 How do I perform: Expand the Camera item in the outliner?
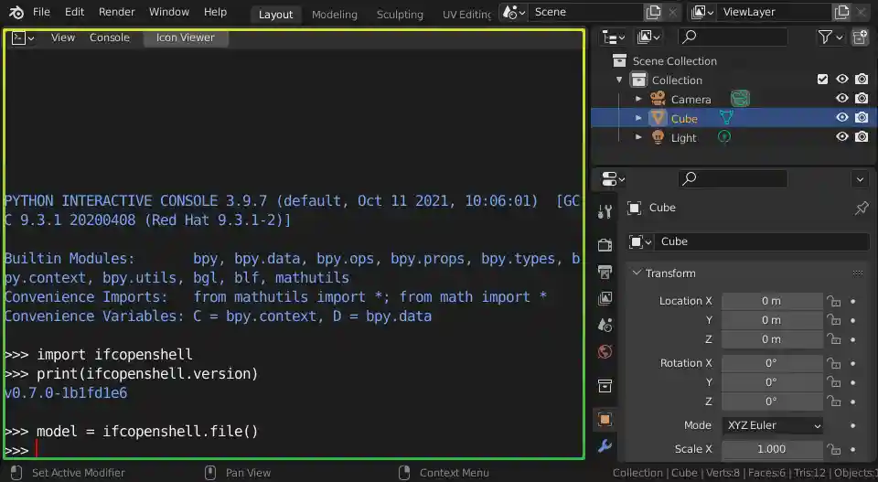pos(638,99)
